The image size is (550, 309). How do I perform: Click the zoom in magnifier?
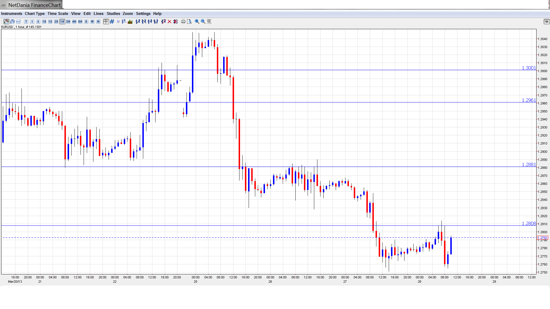point(197,21)
